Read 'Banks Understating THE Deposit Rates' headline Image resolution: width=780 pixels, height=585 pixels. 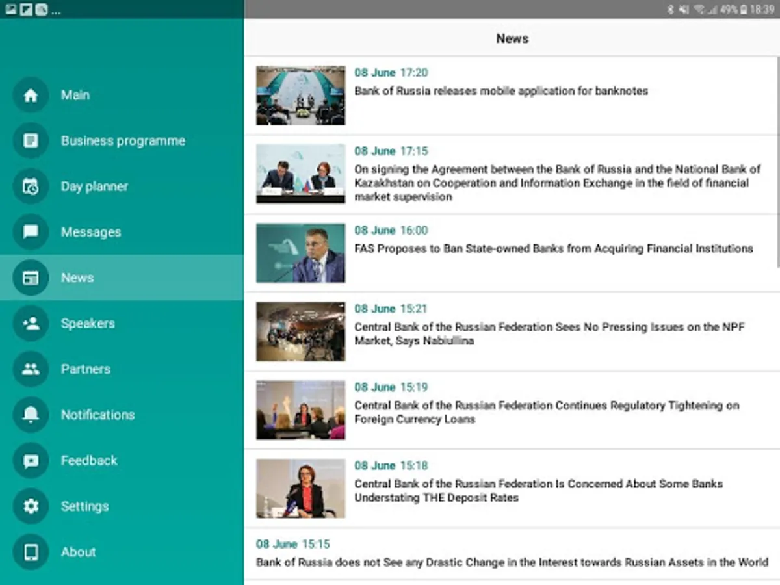click(x=539, y=491)
